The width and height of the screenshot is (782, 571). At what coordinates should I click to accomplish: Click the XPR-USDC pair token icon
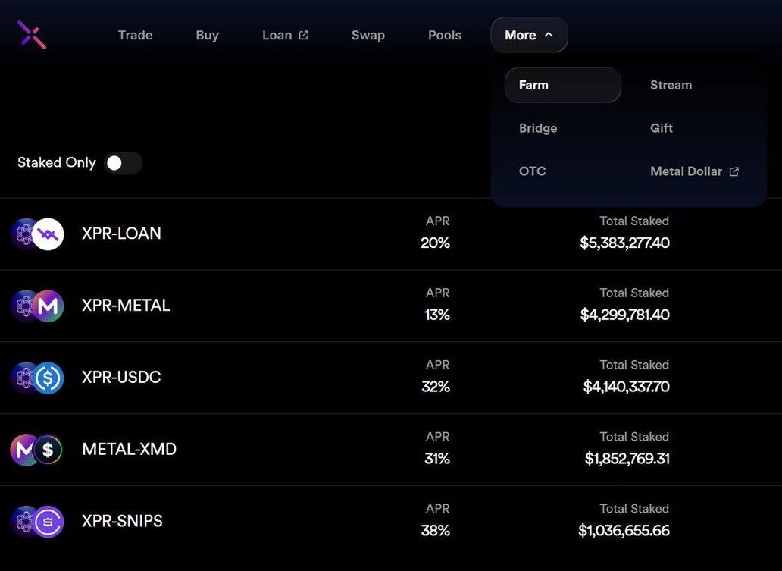(x=37, y=378)
